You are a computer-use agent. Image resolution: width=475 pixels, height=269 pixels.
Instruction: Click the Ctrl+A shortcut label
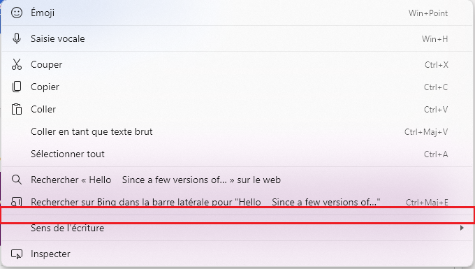[436, 154]
